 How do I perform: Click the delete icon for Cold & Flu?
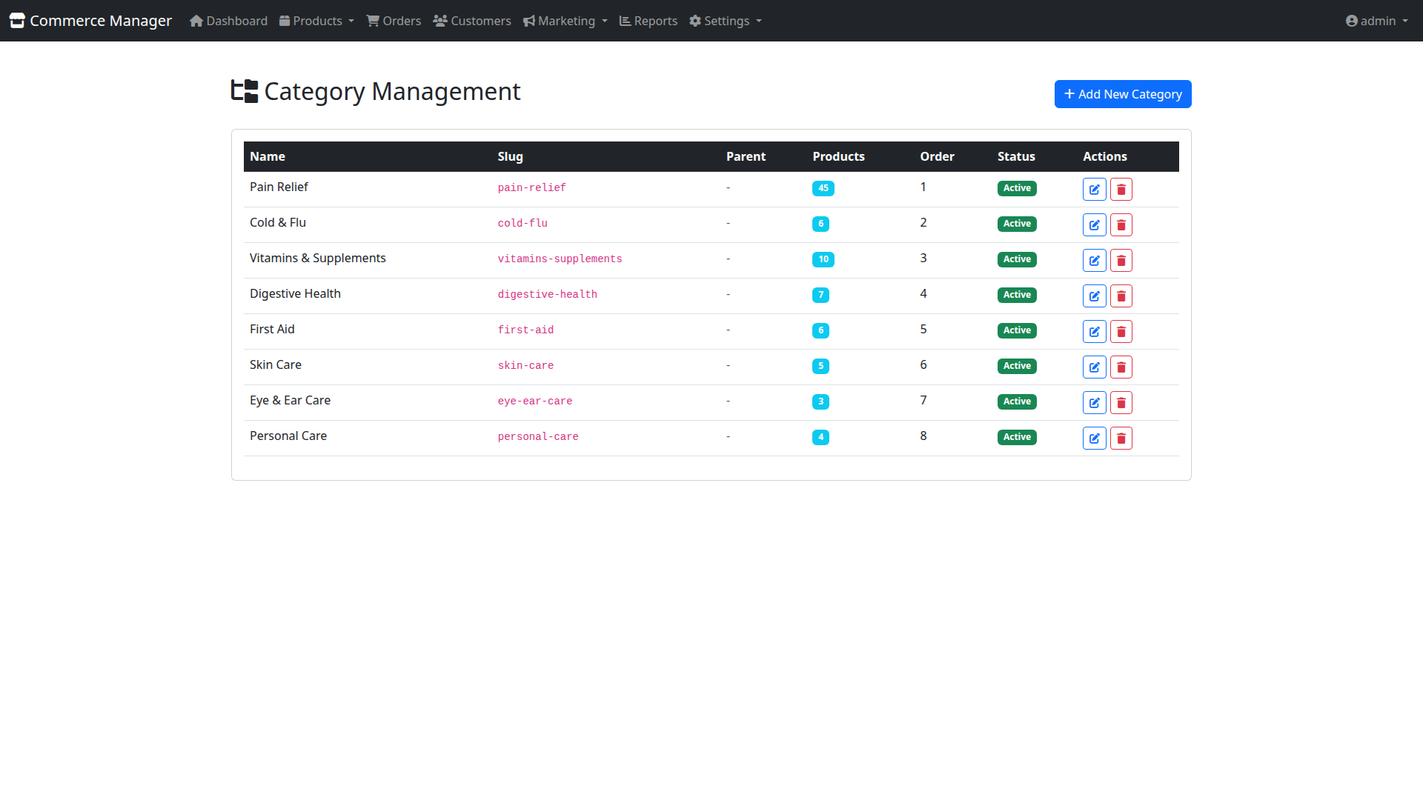(x=1121, y=224)
